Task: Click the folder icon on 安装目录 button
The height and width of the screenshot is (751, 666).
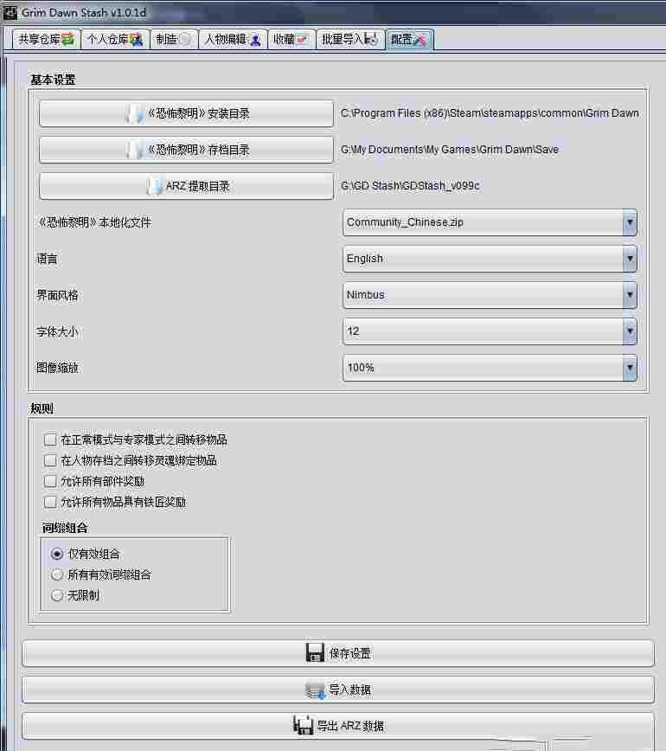Action: pyautogui.click(x=135, y=114)
